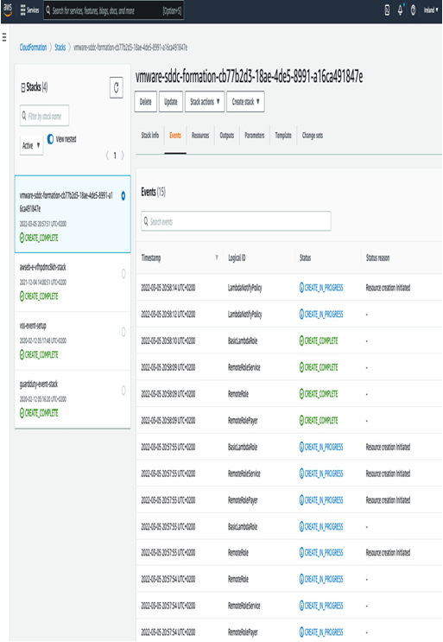Click the 2022-03-05 20:58:14 LambdaNotifyPolicy Logical ID
This screenshot has width=443, height=642.
[x=244, y=288]
